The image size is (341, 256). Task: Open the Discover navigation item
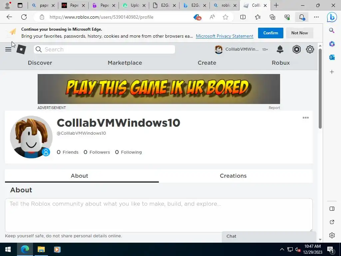click(40, 63)
